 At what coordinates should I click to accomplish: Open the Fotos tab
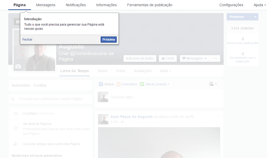(121, 71)
